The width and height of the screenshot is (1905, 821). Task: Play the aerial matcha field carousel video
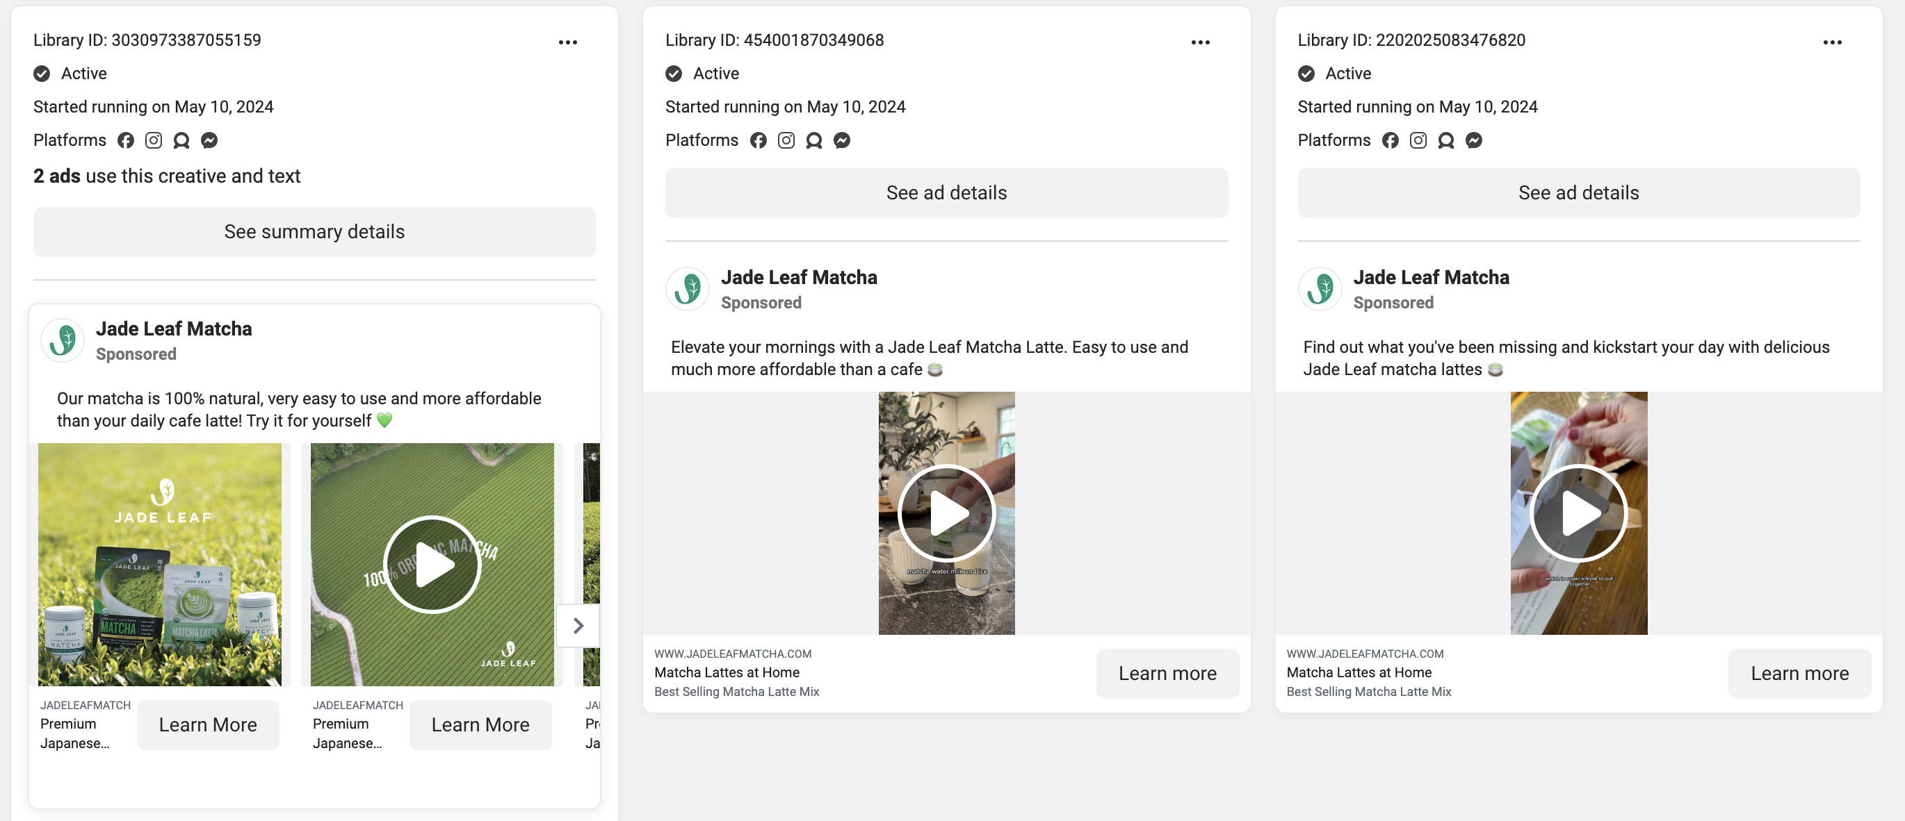pyautogui.click(x=432, y=565)
